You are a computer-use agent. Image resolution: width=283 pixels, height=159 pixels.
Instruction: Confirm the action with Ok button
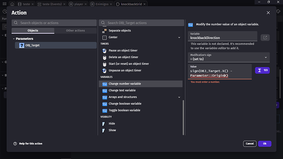[x=265, y=144]
